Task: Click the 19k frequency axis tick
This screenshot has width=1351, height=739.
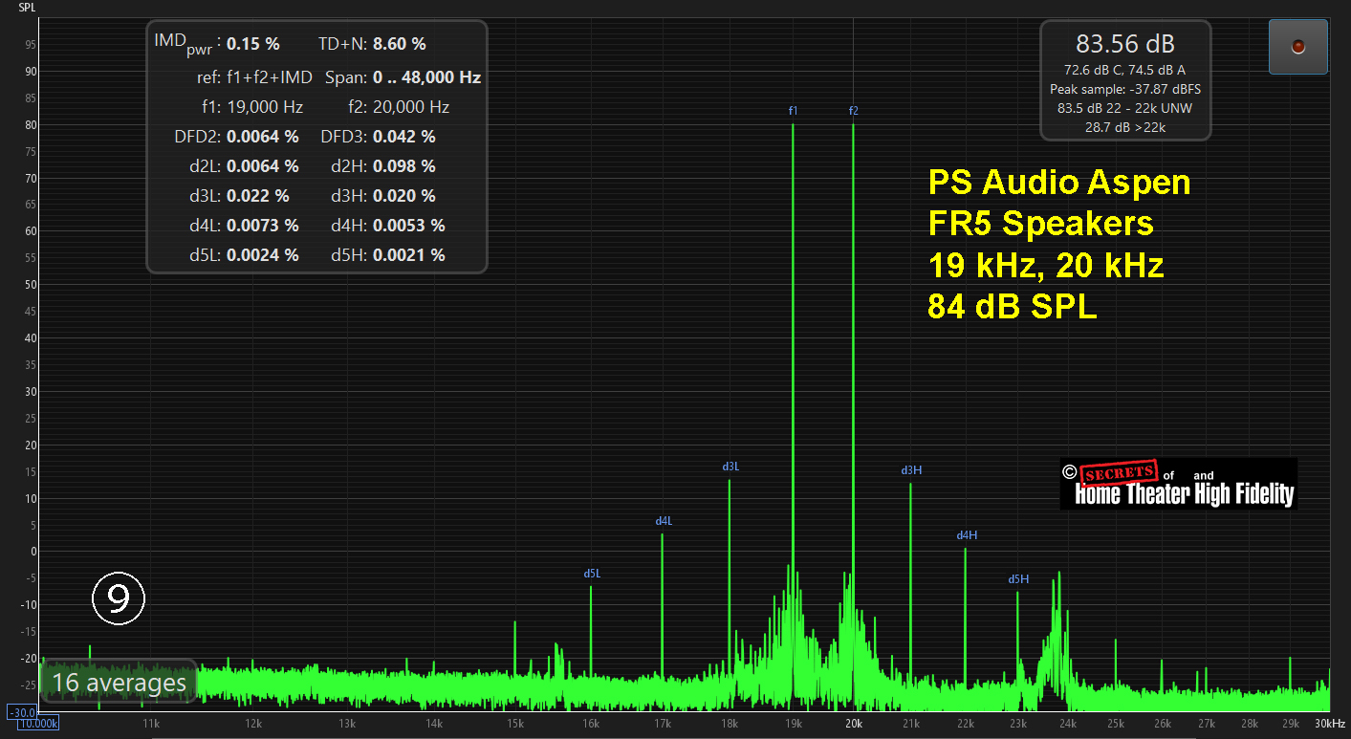Action: (793, 724)
